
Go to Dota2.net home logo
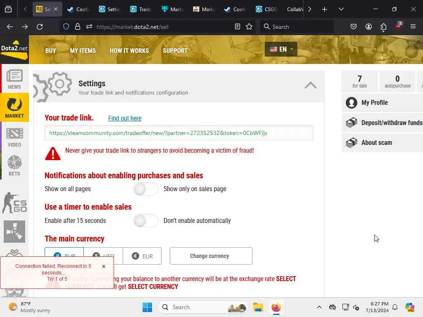[14, 50]
